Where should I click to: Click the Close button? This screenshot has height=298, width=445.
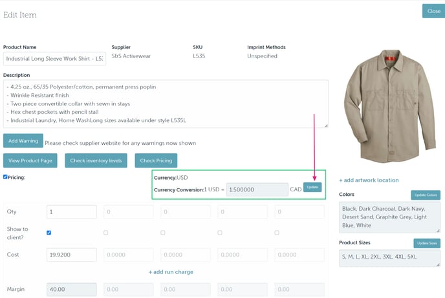(433, 12)
